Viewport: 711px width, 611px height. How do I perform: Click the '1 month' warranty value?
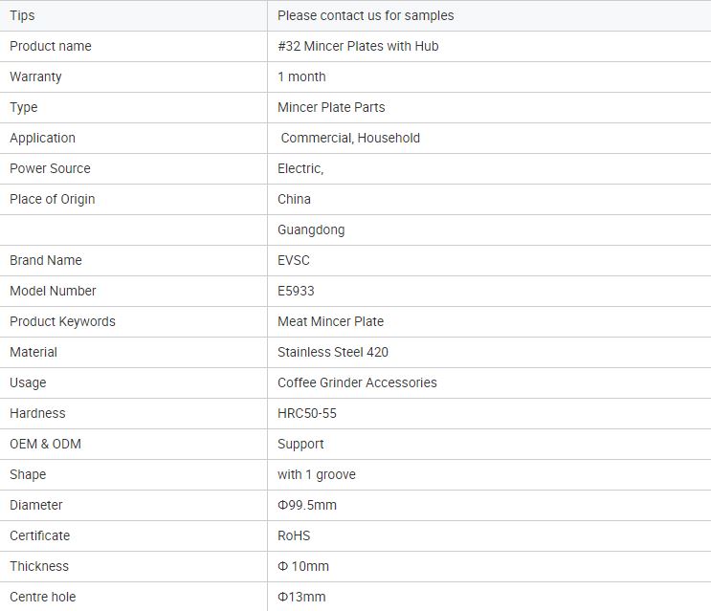coord(301,77)
